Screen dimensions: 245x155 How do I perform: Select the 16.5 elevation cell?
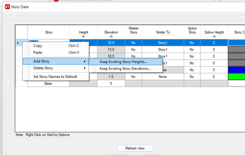[x=111, y=43]
